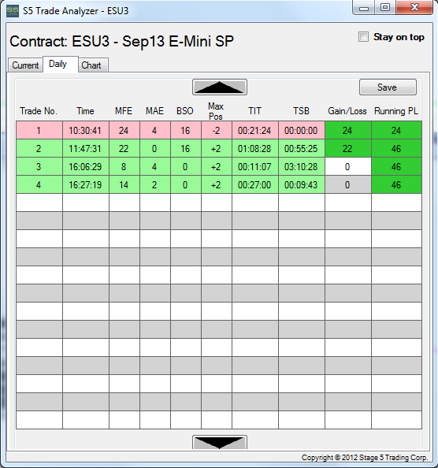This screenshot has height=468, width=438.
Task: Switch to the Current tab
Action: [x=25, y=65]
